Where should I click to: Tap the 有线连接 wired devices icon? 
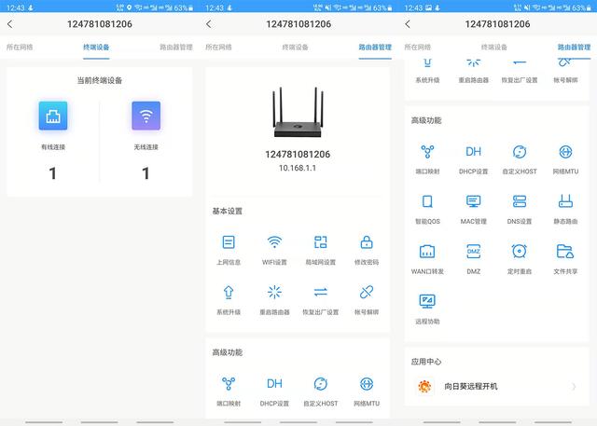[x=53, y=116]
